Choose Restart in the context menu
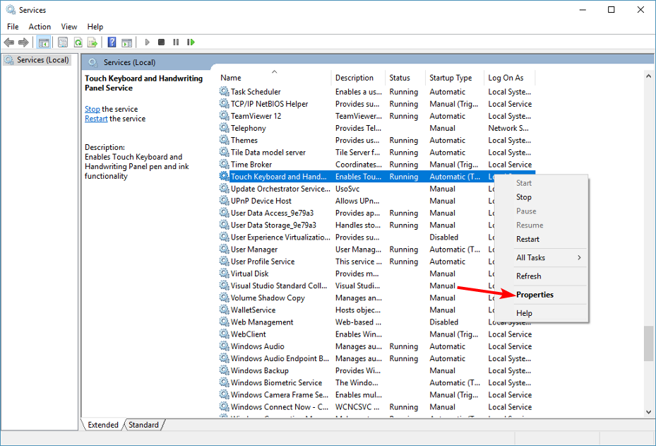 [542, 239]
